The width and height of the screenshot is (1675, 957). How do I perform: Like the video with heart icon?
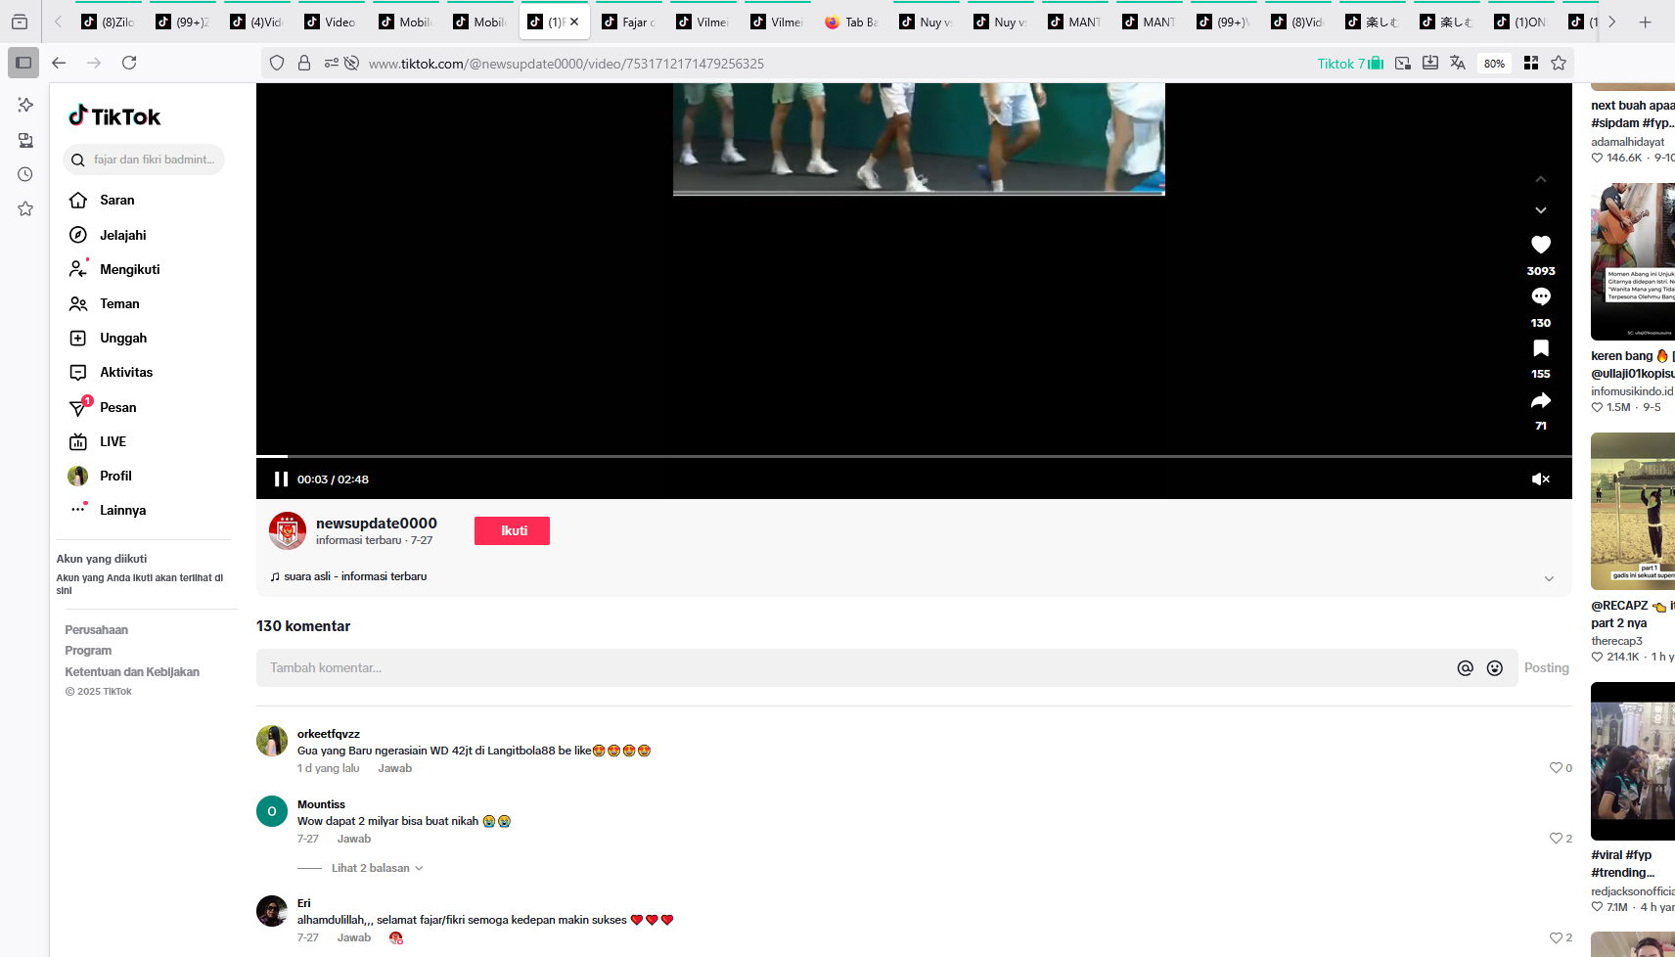1541,245
